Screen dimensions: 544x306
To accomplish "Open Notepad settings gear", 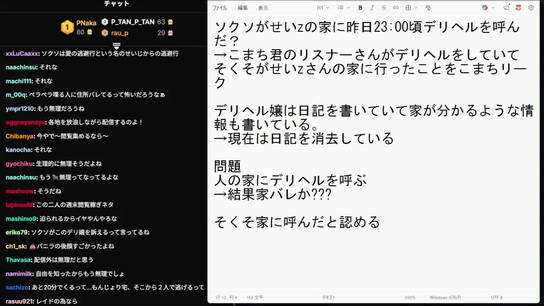I will tap(531, 8).
